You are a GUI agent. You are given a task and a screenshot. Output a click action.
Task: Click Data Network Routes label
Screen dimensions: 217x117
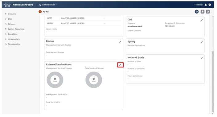click(x=55, y=52)
